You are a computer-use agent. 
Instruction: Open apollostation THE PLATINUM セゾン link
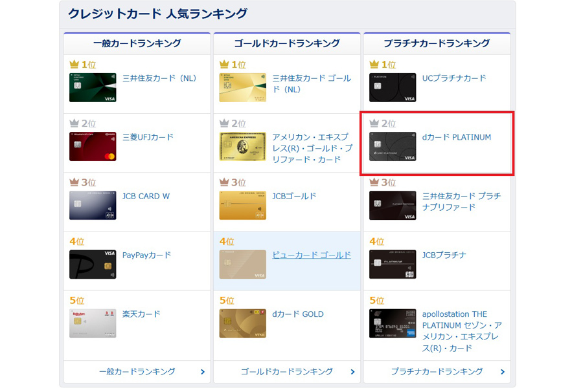(x=462, y=331)
